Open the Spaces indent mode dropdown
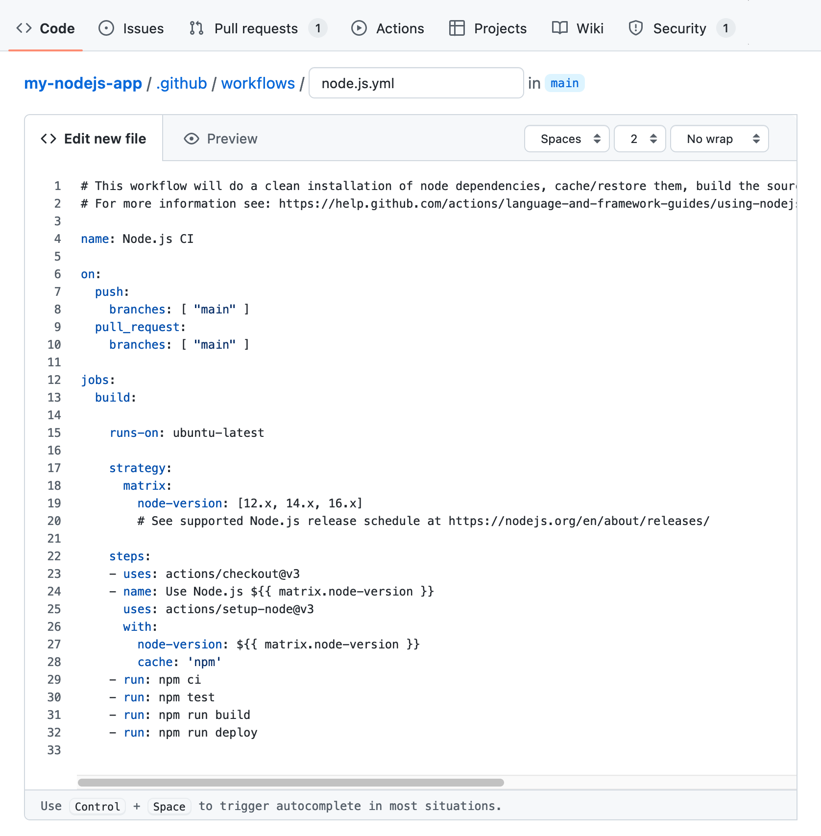The height and width of the screenshot is (836, 821). [x=566, y=139]
